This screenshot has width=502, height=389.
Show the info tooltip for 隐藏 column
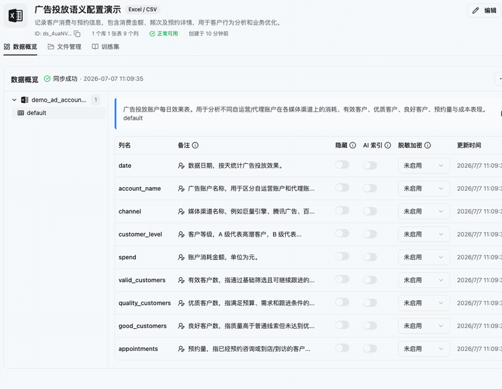pos(353,145)
